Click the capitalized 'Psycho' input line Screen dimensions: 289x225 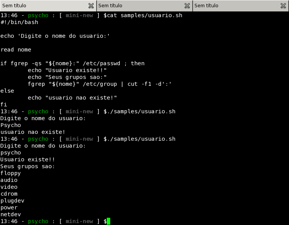pos(11,125)
